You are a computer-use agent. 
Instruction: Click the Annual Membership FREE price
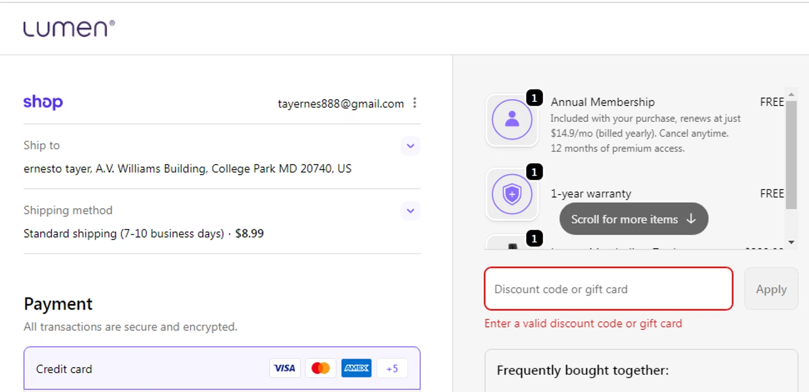coord(772,102)
